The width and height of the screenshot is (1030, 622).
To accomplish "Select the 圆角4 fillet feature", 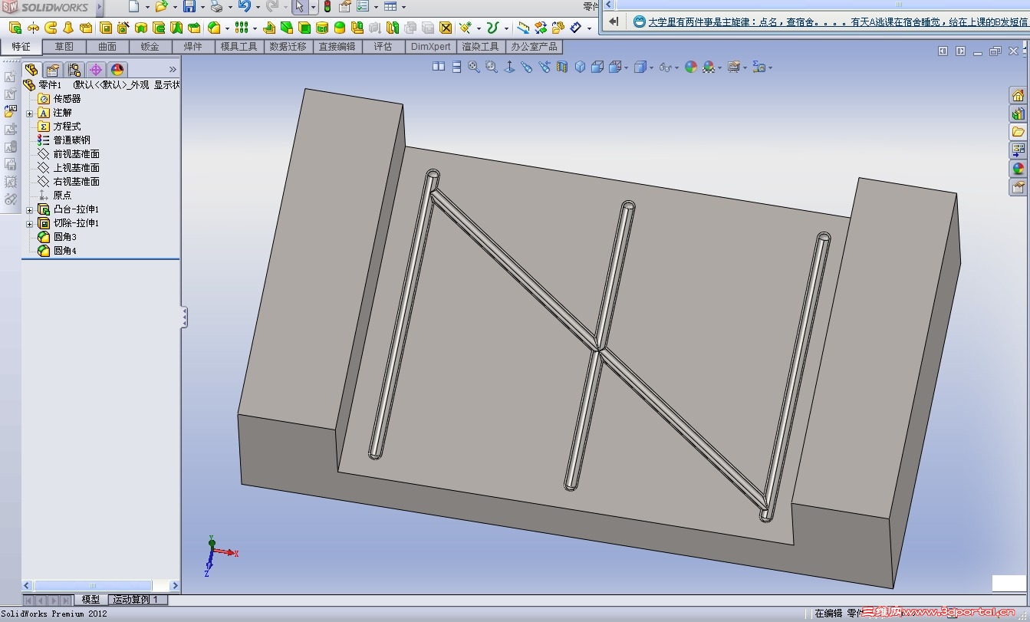I will (64, 251).
